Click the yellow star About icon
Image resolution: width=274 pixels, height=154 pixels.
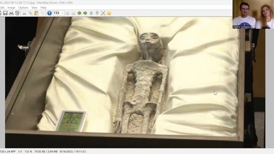[x=109, y=13]
